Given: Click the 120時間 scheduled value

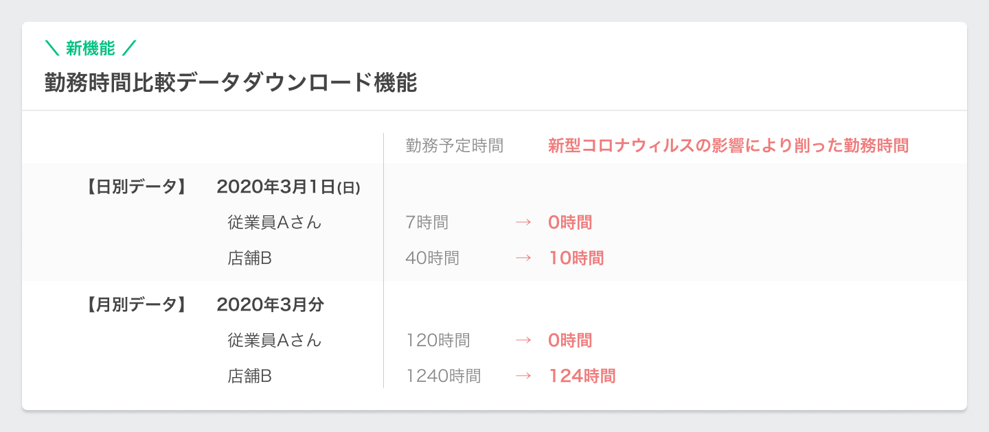Looking at the screenshot, I should pyautogui.click(x=438, y=340).
